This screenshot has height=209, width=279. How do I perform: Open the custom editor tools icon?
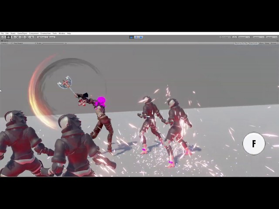[x=32, y=37]
